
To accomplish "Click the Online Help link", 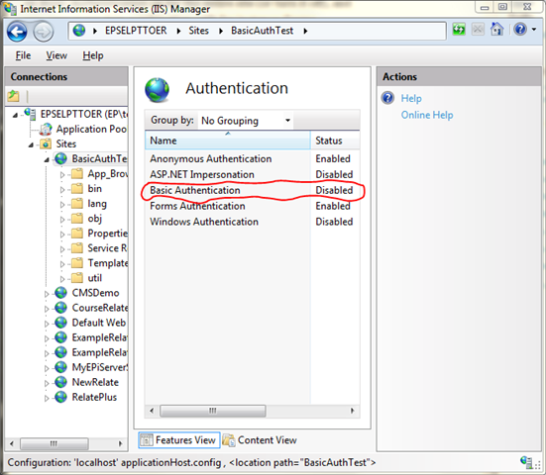I will (427, 115).
